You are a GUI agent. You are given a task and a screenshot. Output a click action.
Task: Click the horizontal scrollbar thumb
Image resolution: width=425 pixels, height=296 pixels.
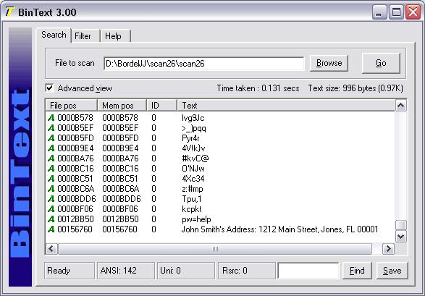(214, 249)
